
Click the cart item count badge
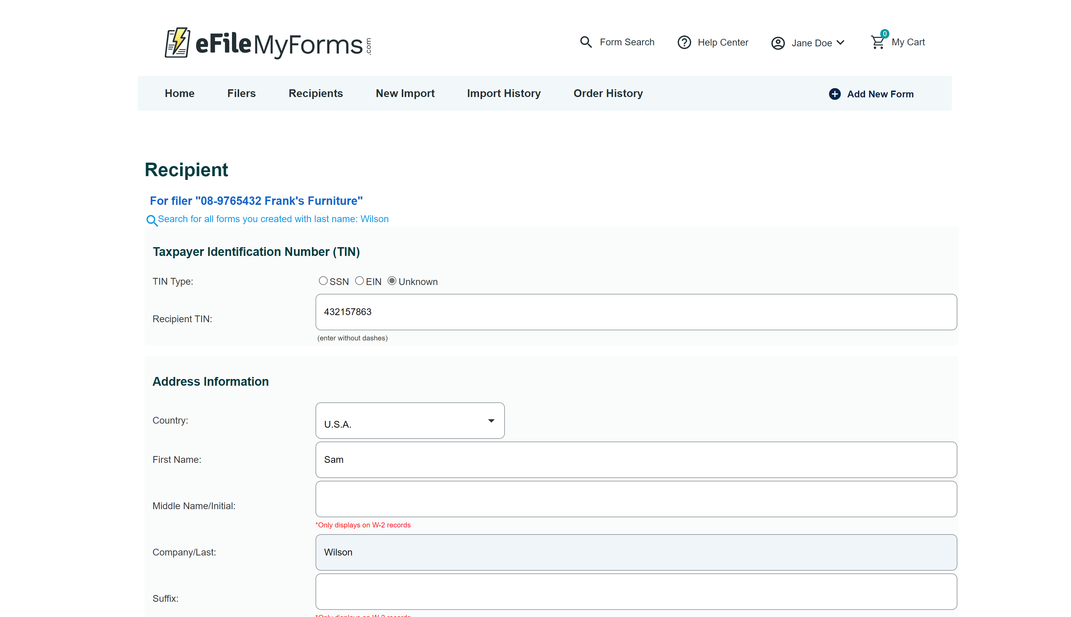885,34
